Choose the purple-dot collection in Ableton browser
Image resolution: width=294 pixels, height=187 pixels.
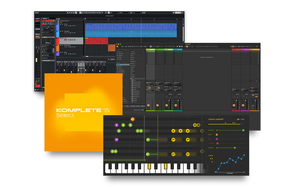pos(120,59)
